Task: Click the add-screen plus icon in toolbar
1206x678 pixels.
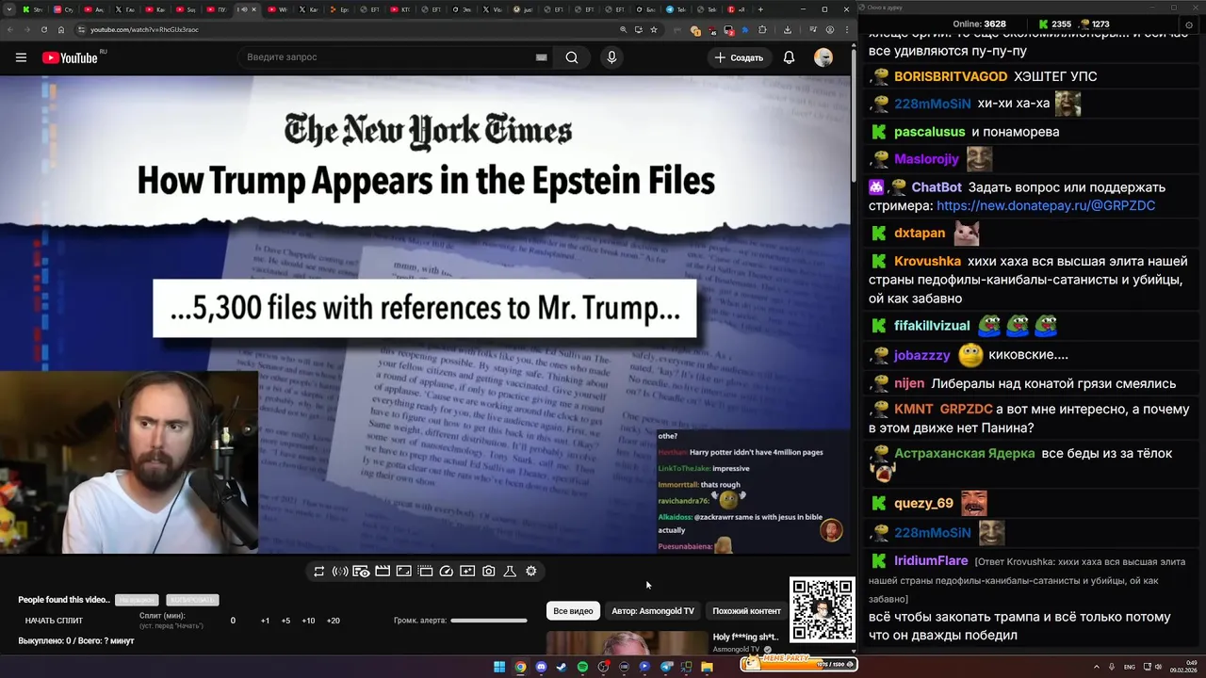Action: point(467,571)
